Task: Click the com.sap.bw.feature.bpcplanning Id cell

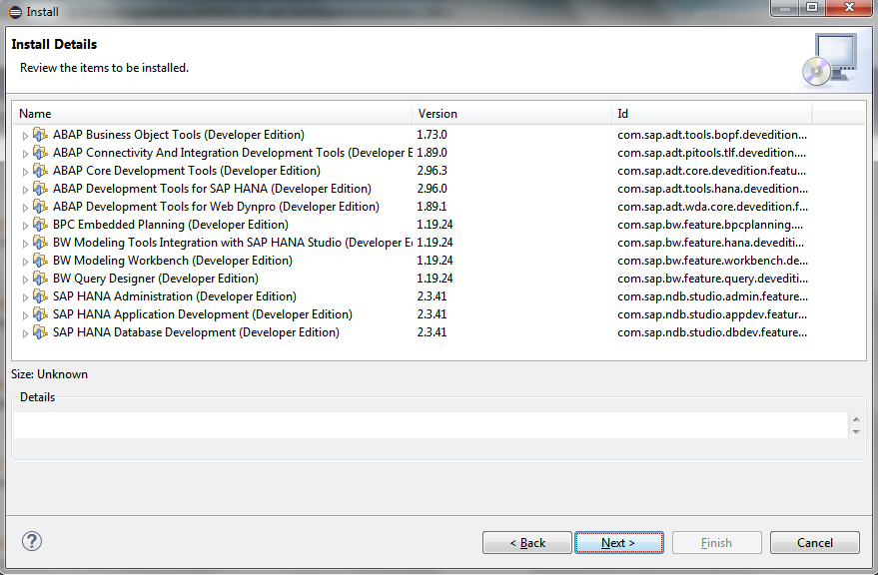Action: pyautogui.click(x=710, y=224)
